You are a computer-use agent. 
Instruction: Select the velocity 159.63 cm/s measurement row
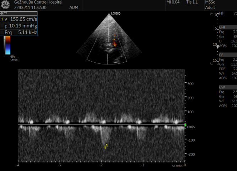click(x=20, y=19)
